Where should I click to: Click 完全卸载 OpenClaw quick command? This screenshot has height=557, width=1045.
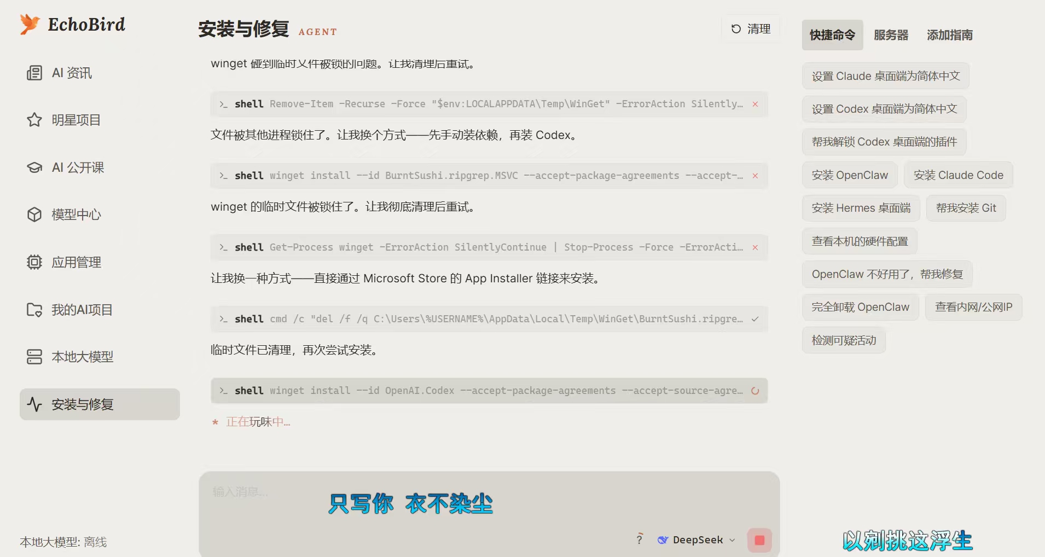[x=860, y=307]
